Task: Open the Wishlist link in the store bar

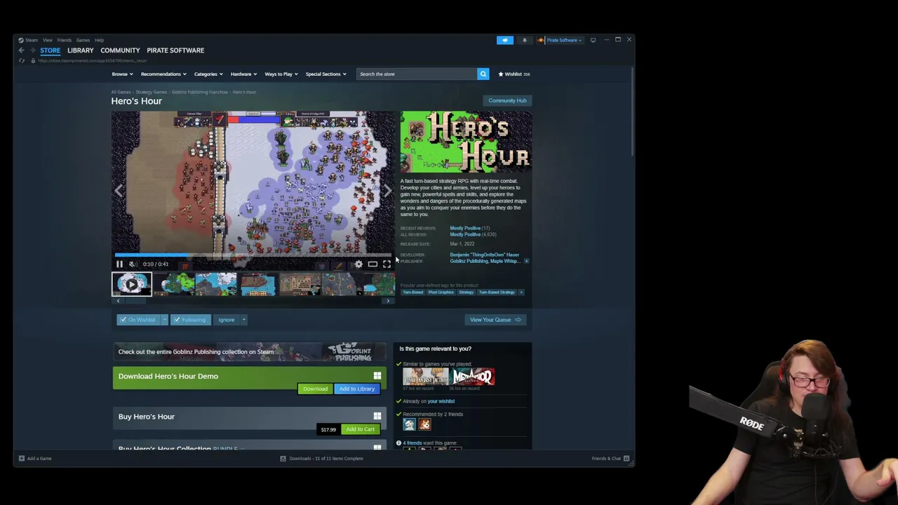Action: pyautogui.click(x=514, y=74)
